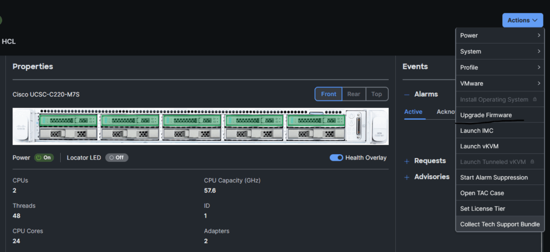Switch server view to Top
This screenshot has height=252, width=550.
click(377, 94)
